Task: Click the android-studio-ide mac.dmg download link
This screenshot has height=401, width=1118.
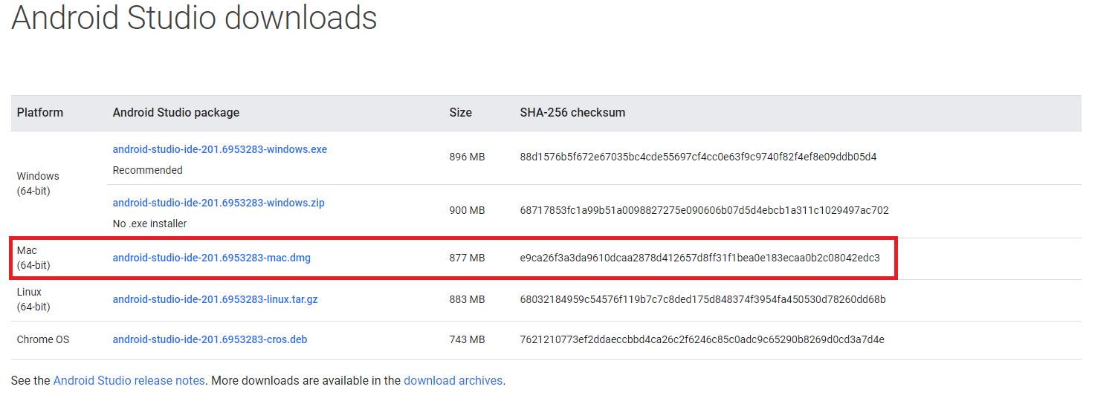Action: pyautogui.click(x=211, y=258)
